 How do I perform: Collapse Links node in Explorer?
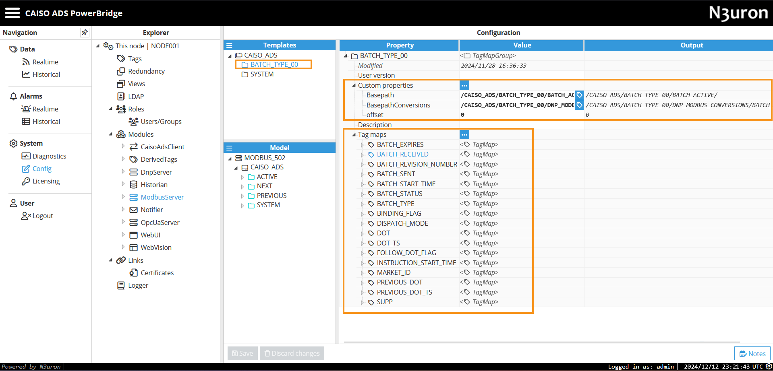tap(110, 260)
